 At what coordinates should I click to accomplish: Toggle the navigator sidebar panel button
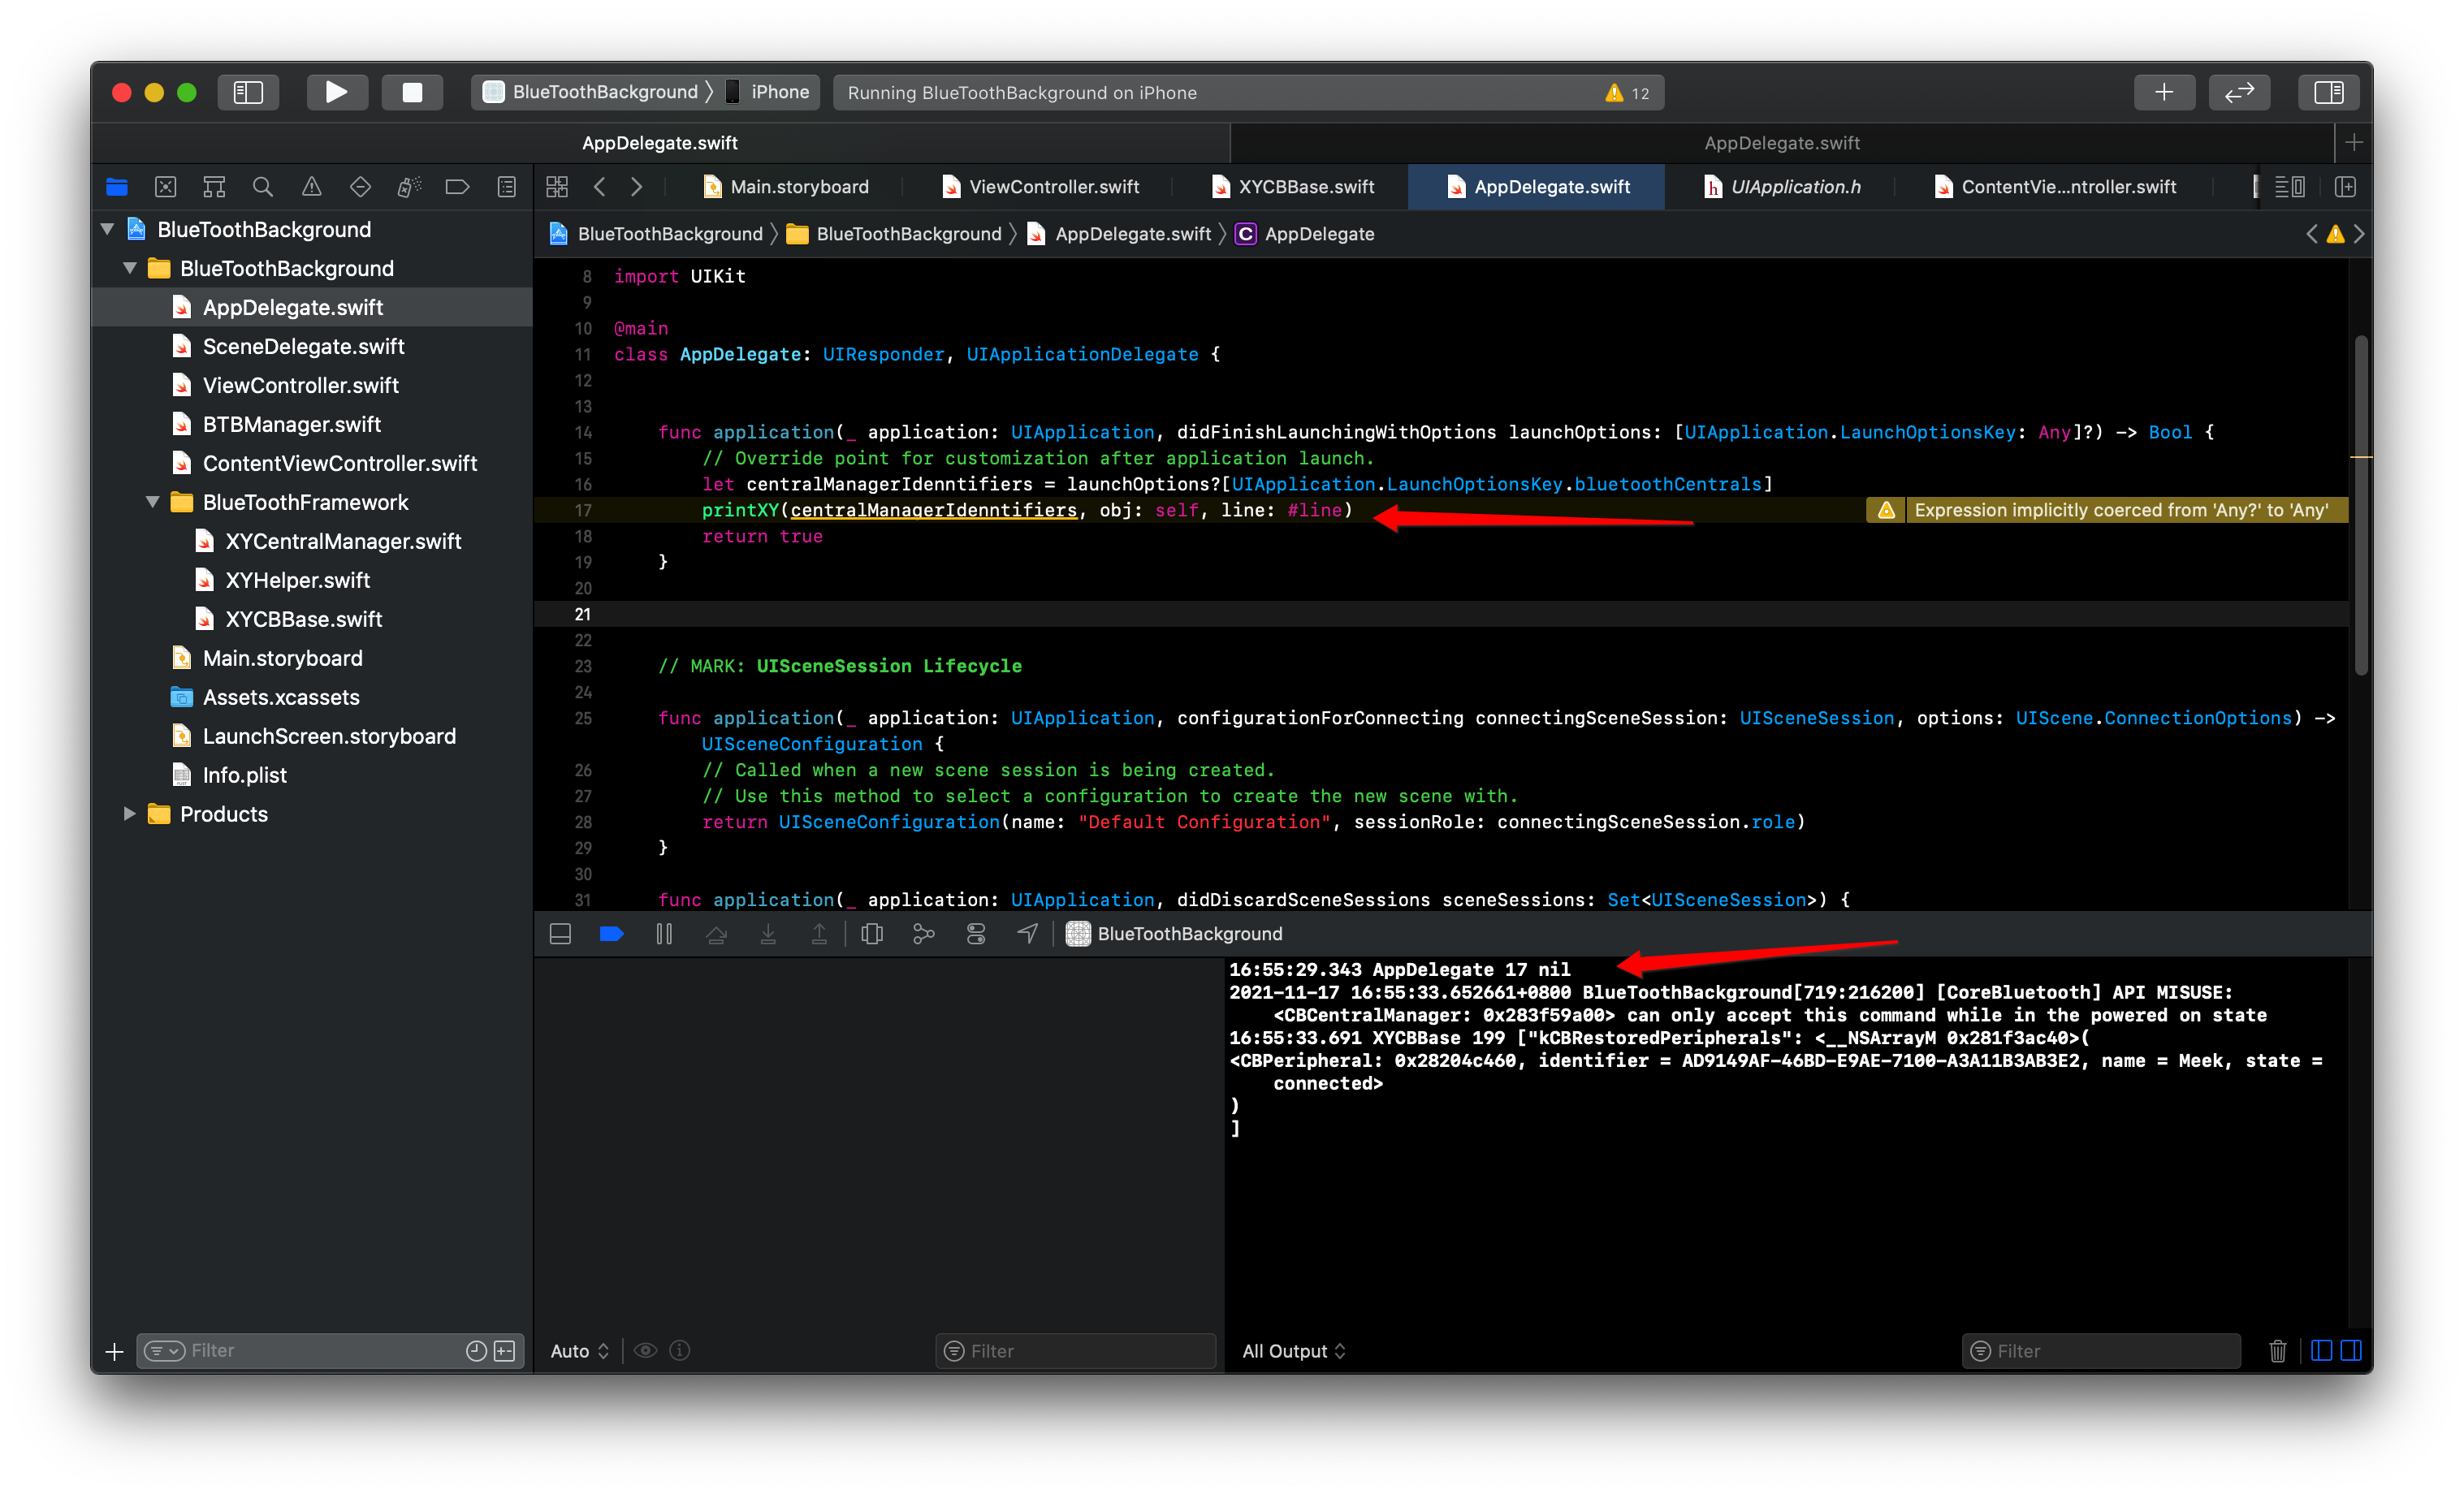pyautogui.click(x=247, y=92)
